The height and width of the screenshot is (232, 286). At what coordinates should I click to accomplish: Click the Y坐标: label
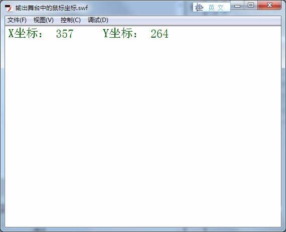click(x=120, y=34)
